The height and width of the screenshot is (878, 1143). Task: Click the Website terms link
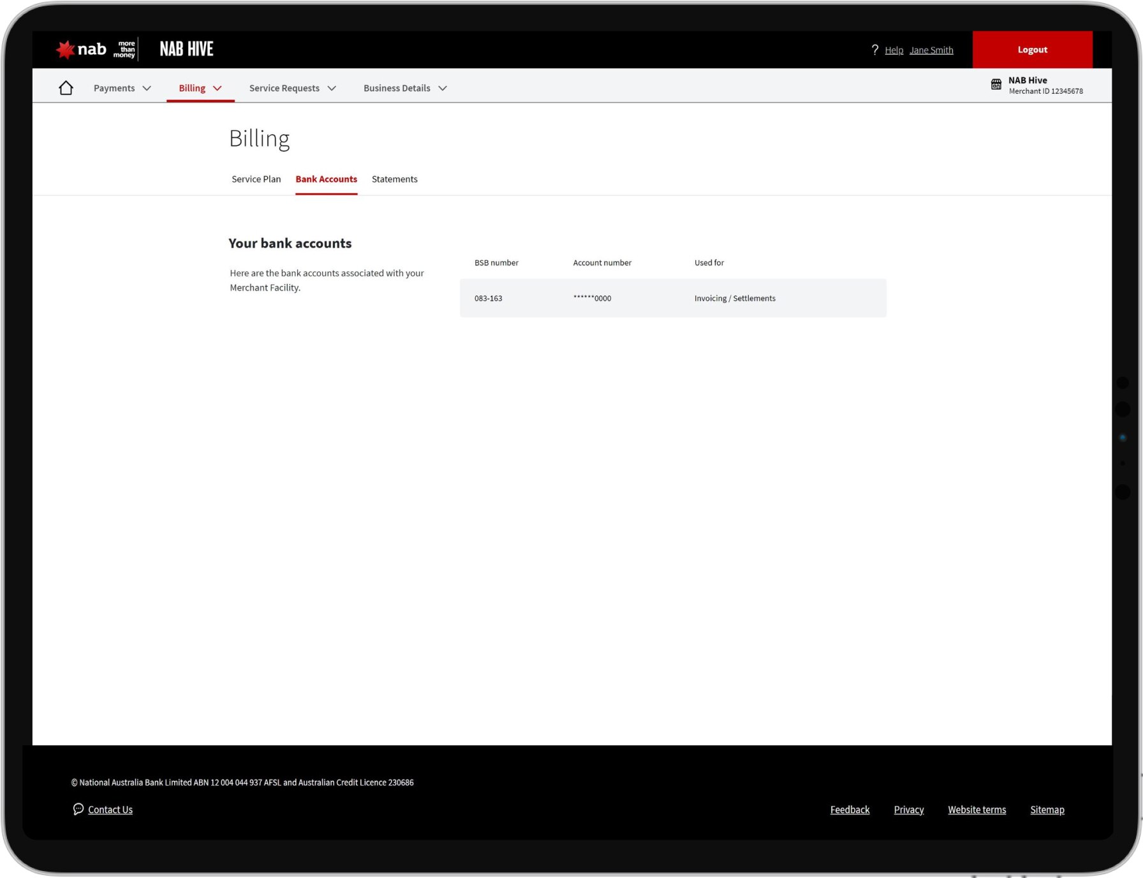(977, 810)
